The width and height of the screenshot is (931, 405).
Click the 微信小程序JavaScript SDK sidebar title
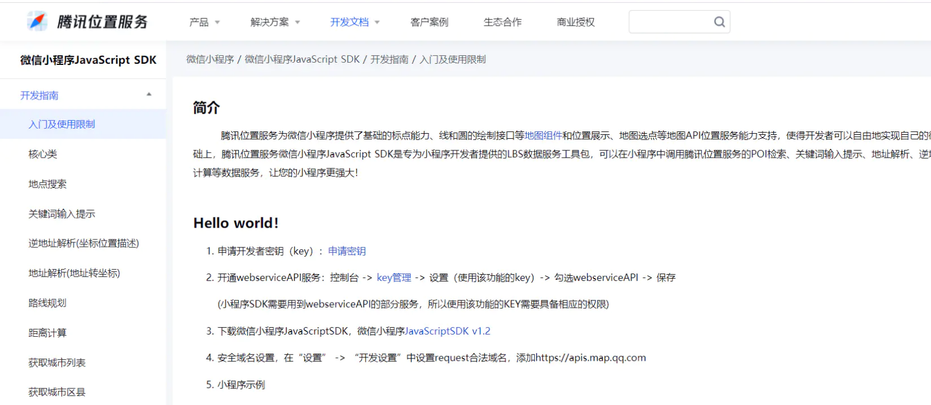88,60
